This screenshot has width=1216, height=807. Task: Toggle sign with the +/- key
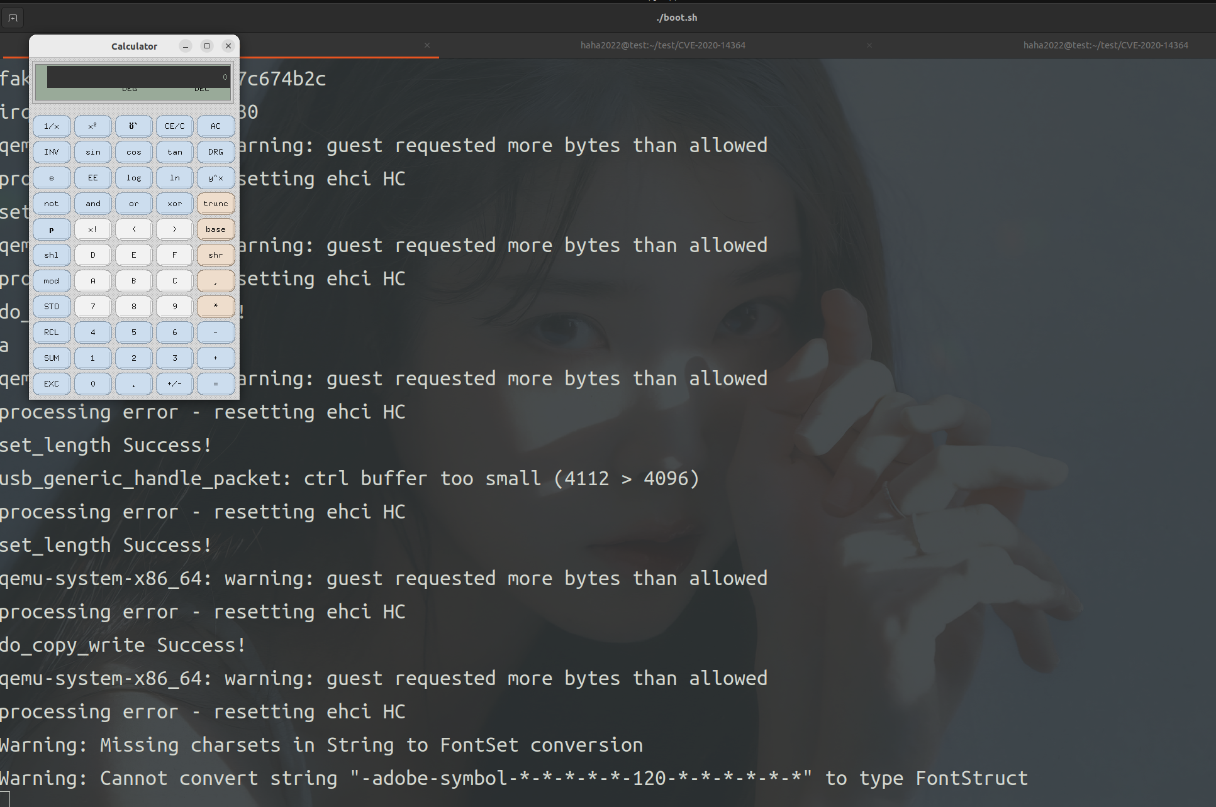174,384
